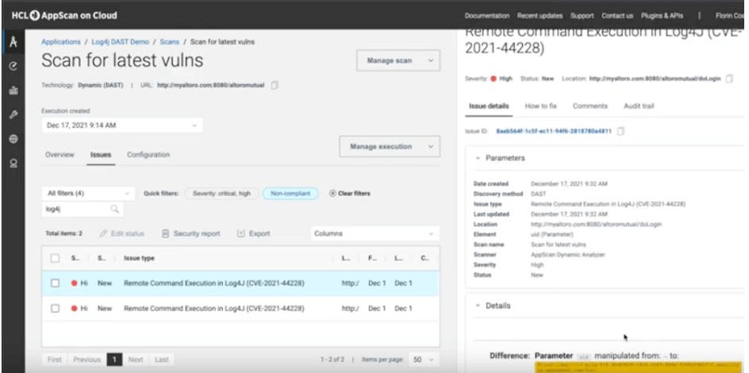
Task: Open the Issue details tab
Action: coord(489,106)
